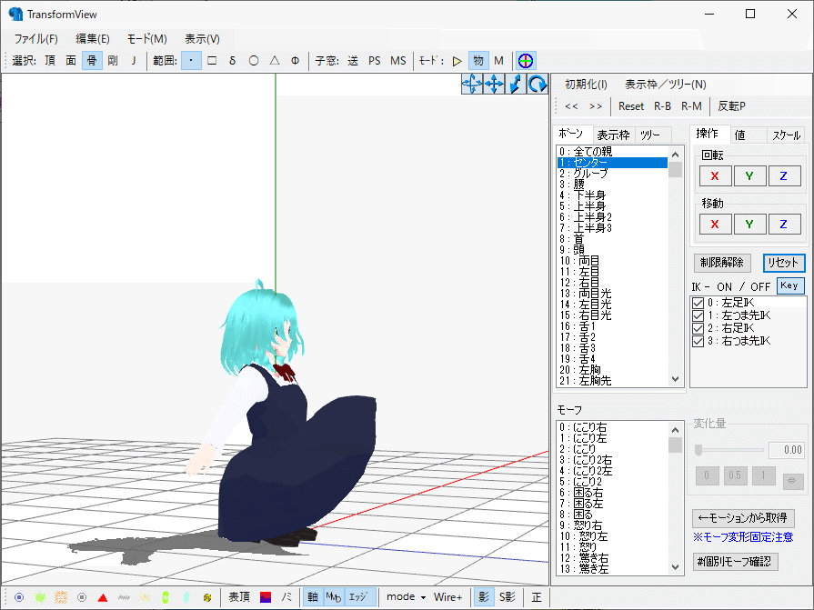The height and width of the screenshot is (610, 814).
Task: Switch to the スケール tab
Action: (786, 135)
